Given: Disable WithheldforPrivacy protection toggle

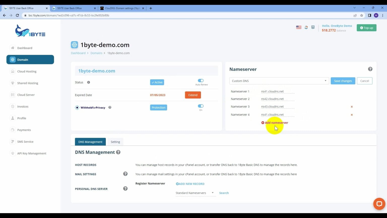Looking at the screenshot, I should (201, 106).
